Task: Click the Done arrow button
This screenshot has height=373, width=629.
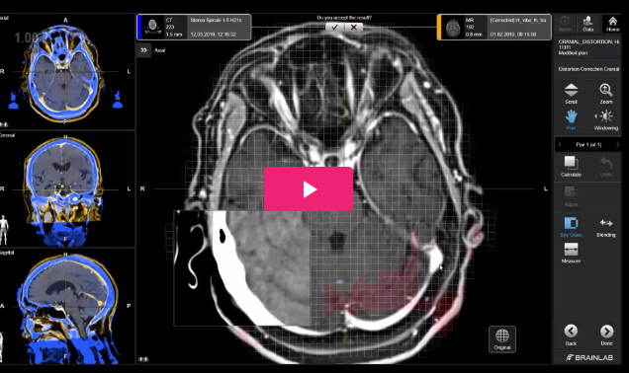Action: [606, 335]
